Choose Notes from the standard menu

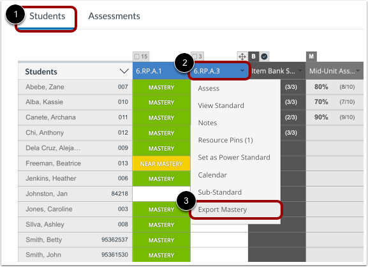pyautogui.click(x=207, y=123)
